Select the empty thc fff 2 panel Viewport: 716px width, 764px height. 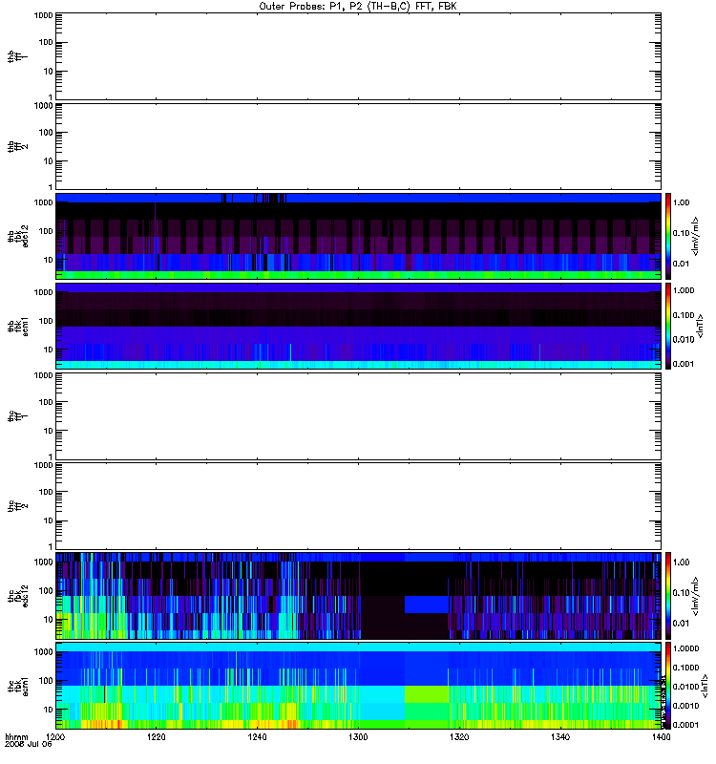[358, 506]
